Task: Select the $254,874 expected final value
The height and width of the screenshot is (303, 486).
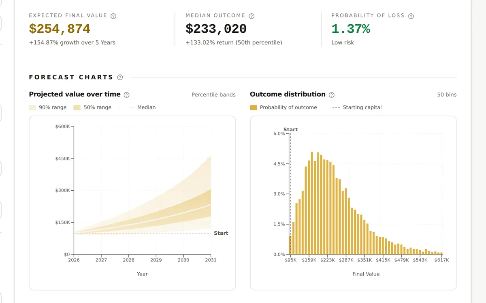Action: point(60,29)
